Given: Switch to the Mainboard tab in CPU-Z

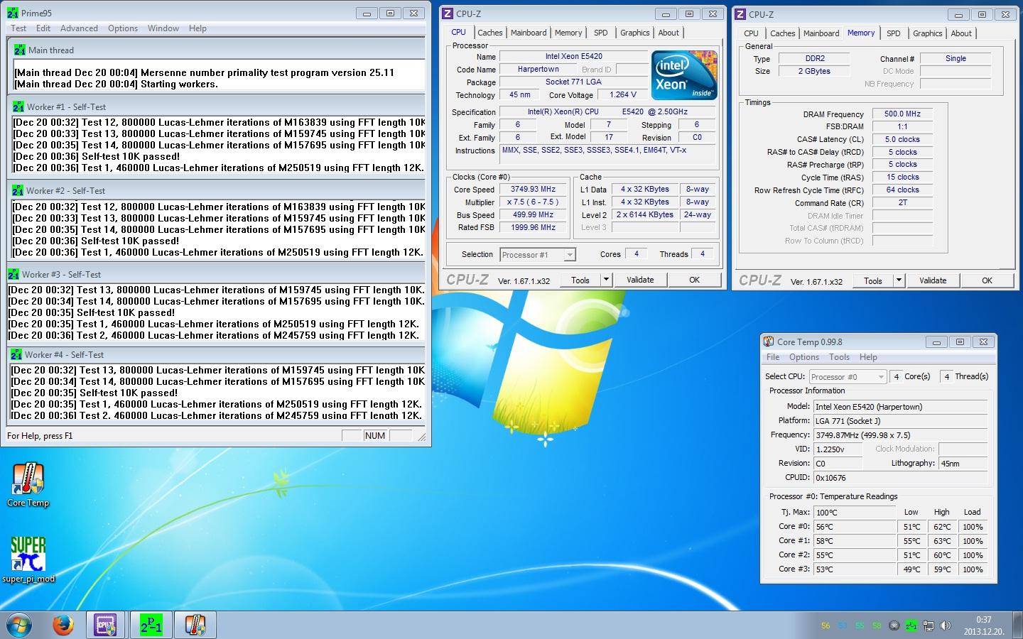Looking at the screenshot, I should point(529,33).
